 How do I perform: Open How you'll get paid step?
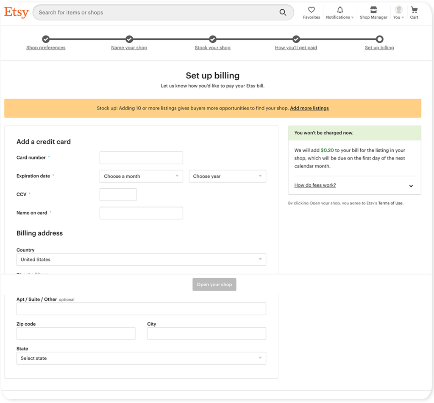pyautogui.click(x=296, y=48)
